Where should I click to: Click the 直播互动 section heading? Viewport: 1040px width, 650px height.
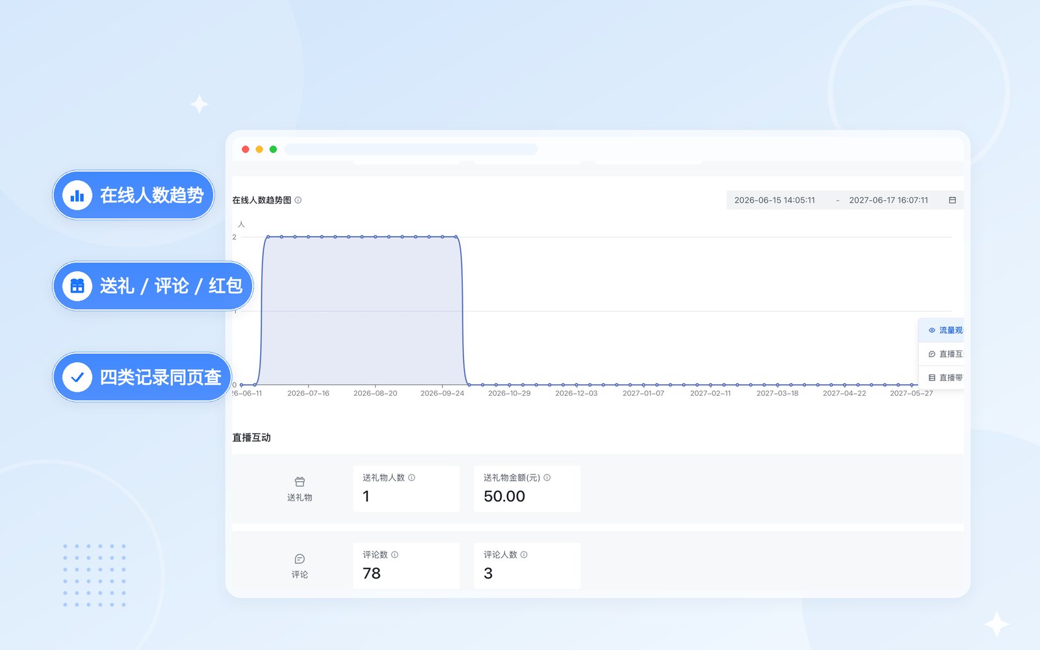(x=252, y=437)
